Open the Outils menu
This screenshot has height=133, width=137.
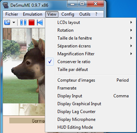click(x=85, y=14)
